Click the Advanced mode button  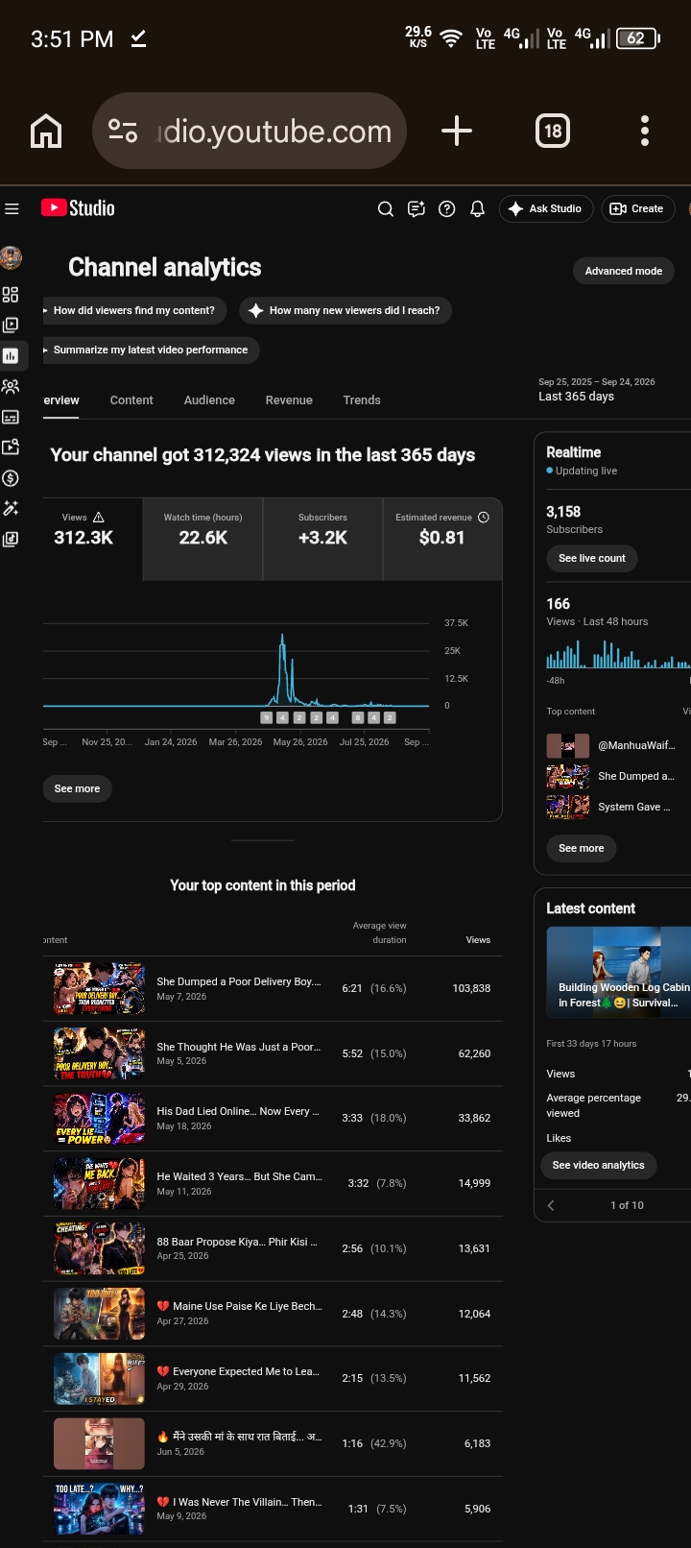pos(624,271)
